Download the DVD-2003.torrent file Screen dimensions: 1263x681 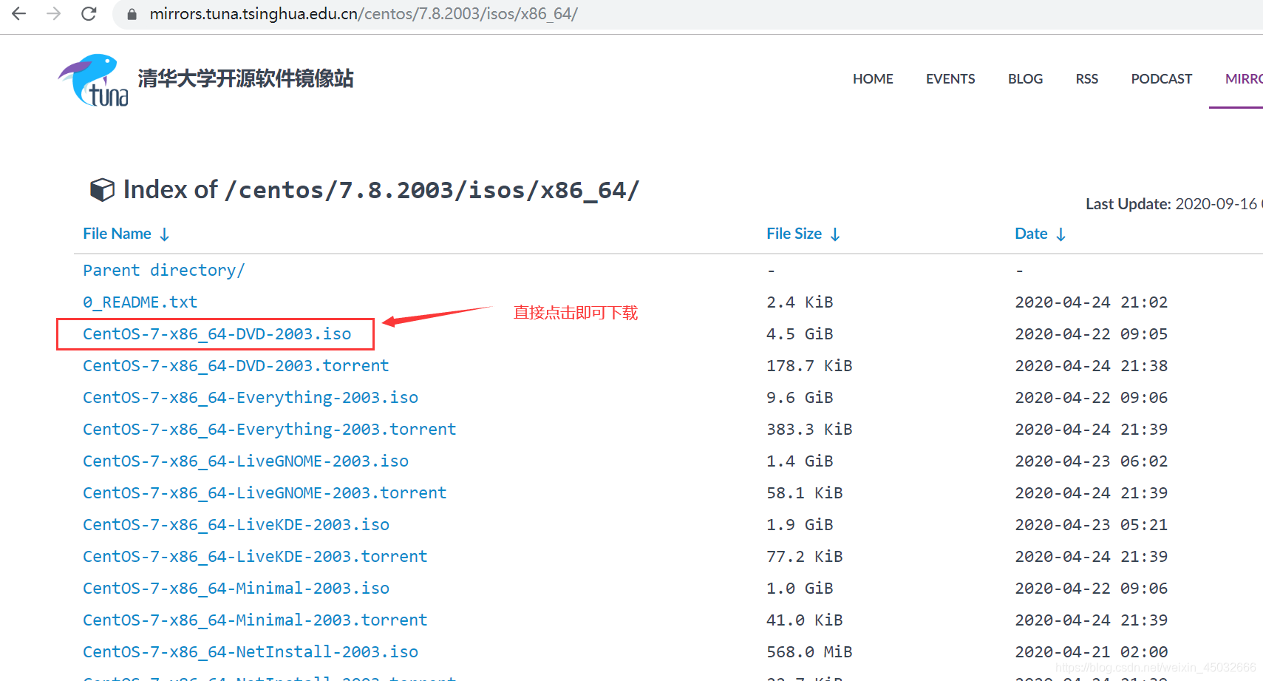[236, 366]
